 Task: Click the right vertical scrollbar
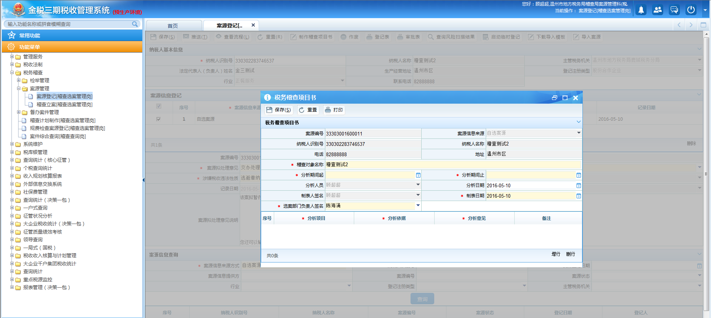[707, 174]
